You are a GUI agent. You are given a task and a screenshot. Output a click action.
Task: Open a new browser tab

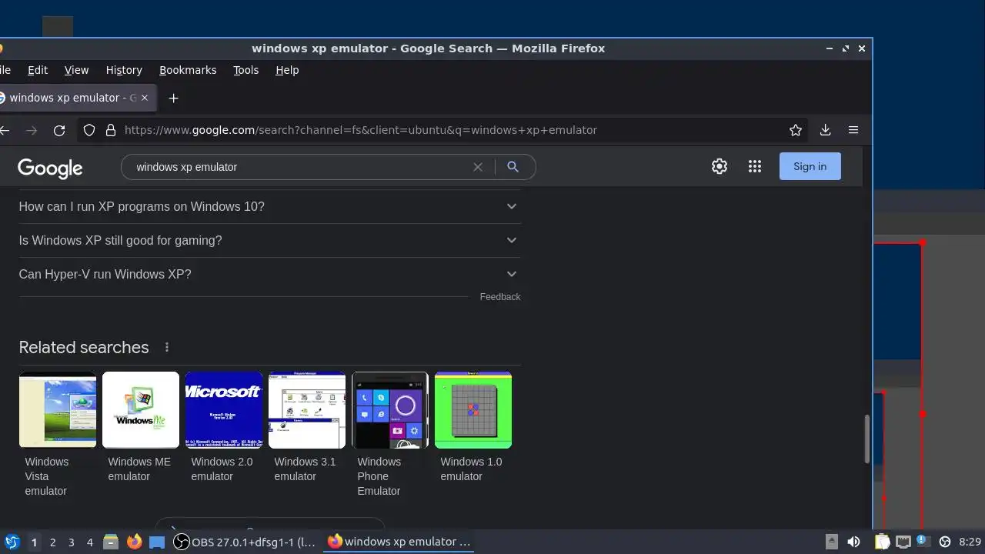click(x=173, y=98)
